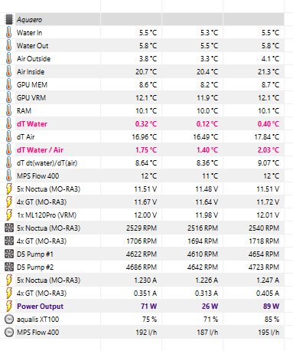The width and height of the screenshot is (293, 351).
Task: Select the Air Outside sensor label
Action: [x=34, y=59]
